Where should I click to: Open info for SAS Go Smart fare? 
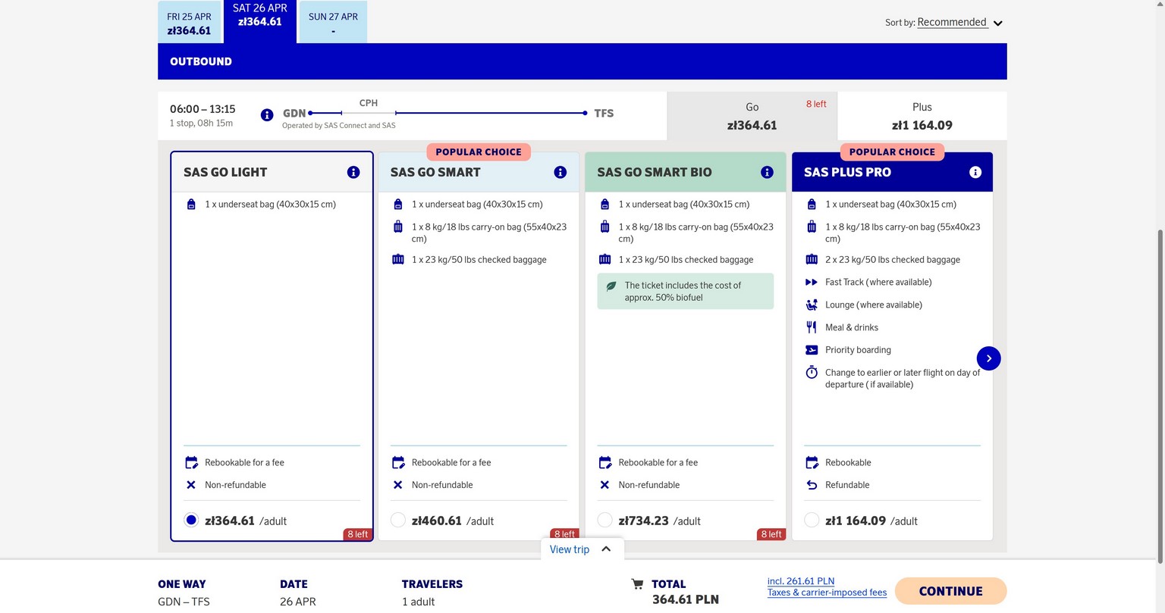[561, 172]
